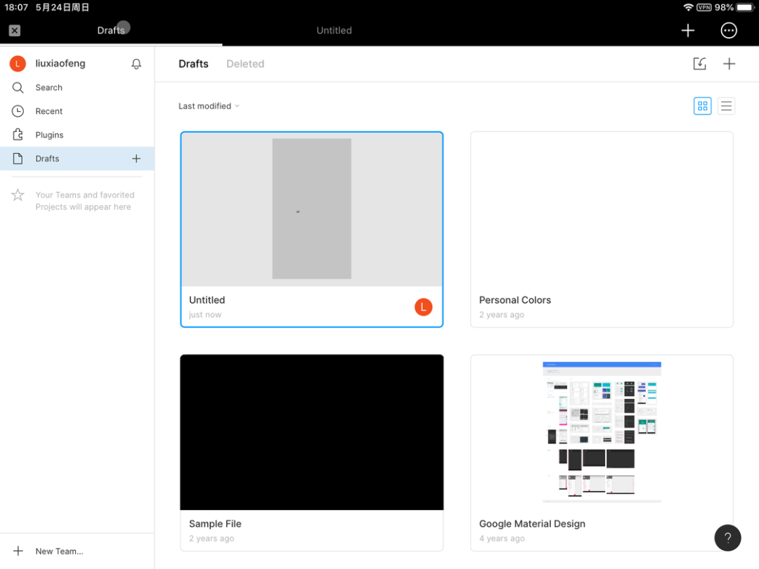The image size is (759, 569).
Task: Open the notifications bell
Action: point(136,64)
